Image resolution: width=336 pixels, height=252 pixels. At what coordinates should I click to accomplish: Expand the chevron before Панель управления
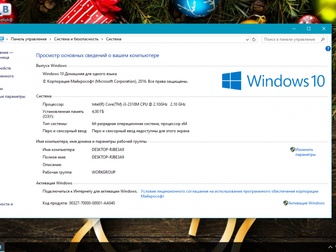(7, 39)
